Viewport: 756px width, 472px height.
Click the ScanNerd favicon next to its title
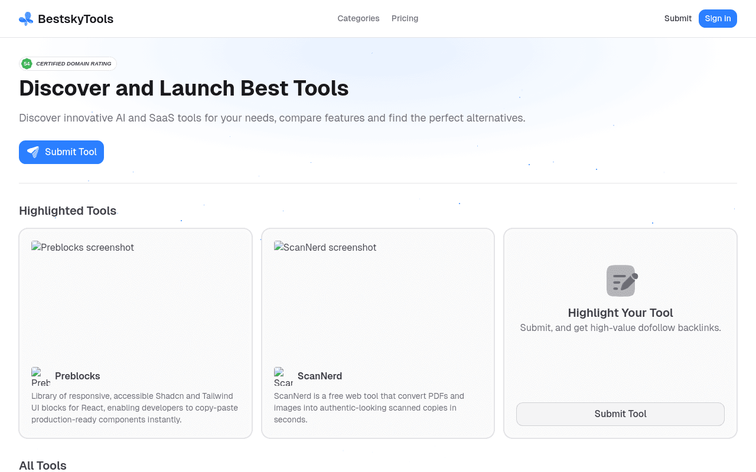pos(282,376)
